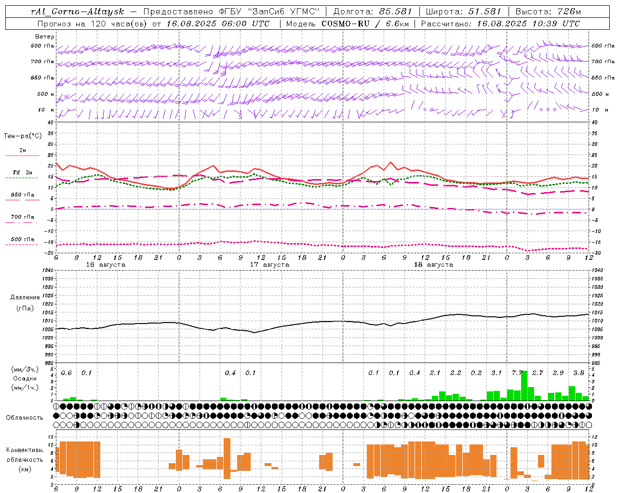Click the '16 августа' date label

click(106, 265)
